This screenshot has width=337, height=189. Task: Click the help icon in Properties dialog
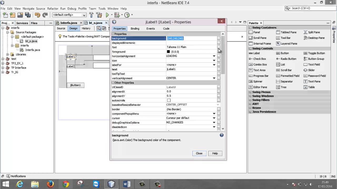(x=221, y=135)
